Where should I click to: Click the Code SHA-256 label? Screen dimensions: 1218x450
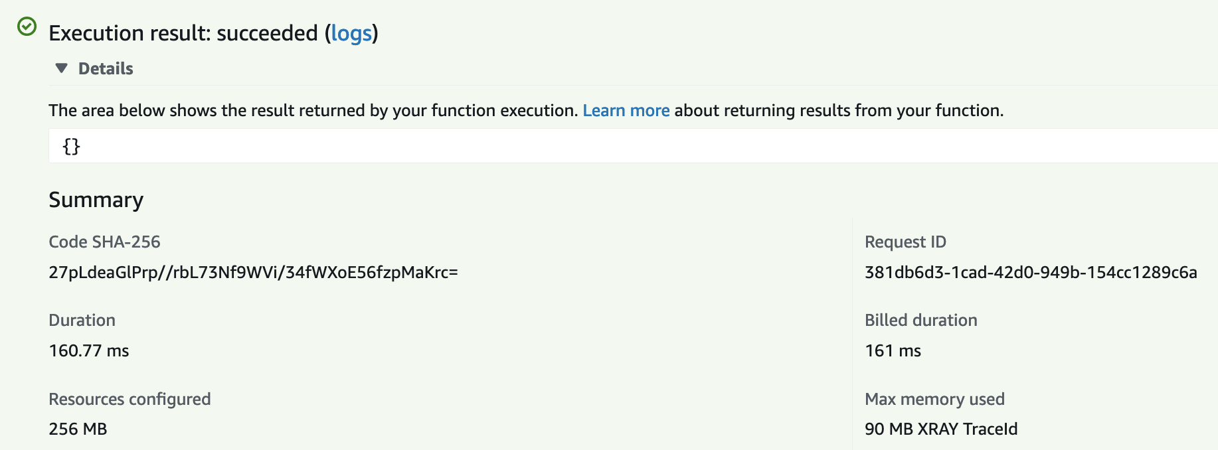[104, 242]
